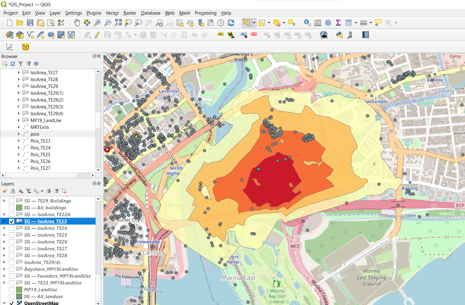The width and height of the screenshot is (465, 305).
Task: Select the Pan Map hand tool
Action: (x=77, y=23)
